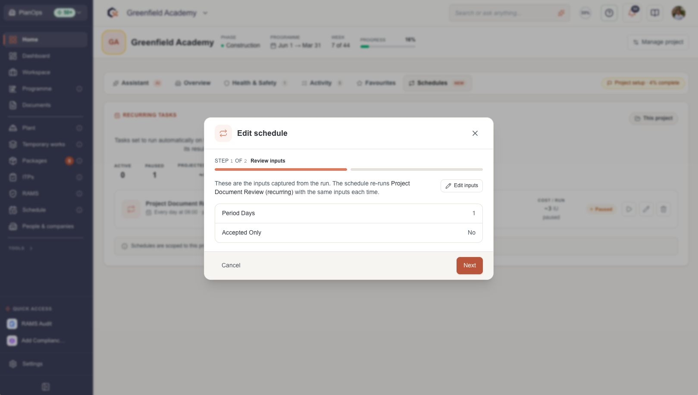Open the Greenfield Academy project dropdown
This screenshot has width=698, height=395.
[x=205, y=13]
